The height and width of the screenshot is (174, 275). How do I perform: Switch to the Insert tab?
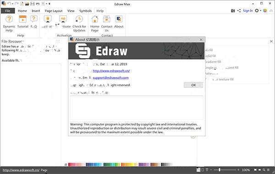(36, 11)
